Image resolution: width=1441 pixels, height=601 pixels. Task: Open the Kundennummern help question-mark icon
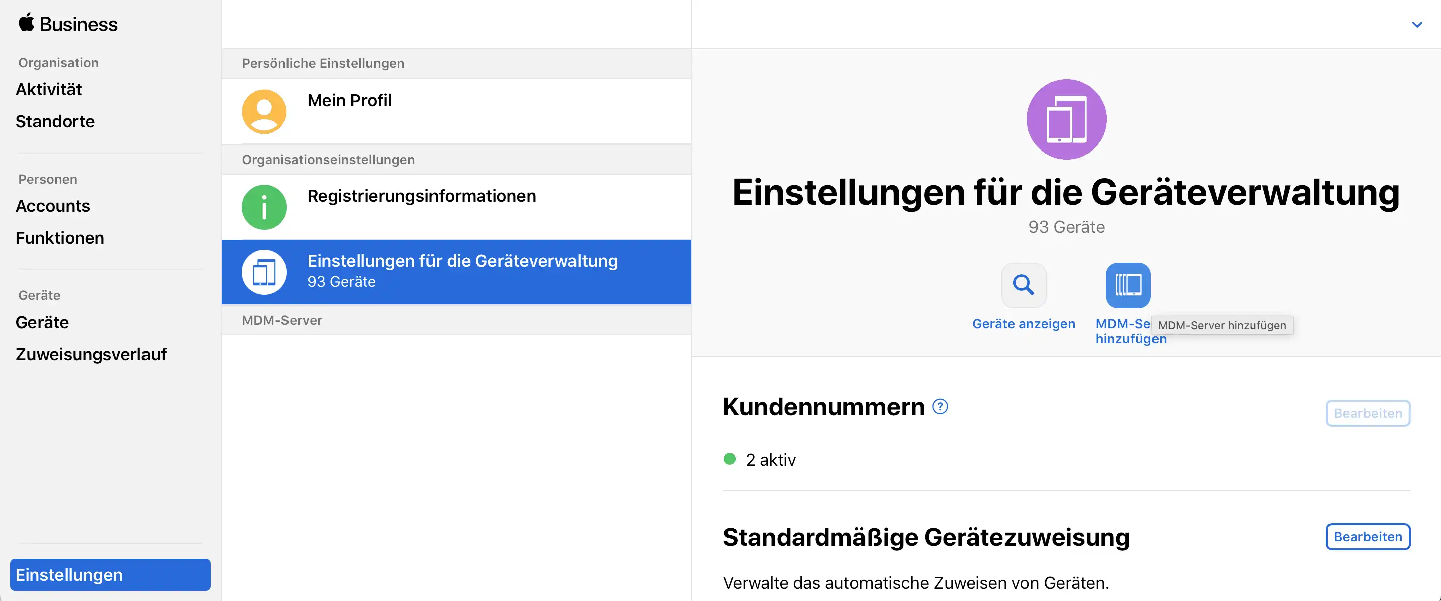point(940,406)
